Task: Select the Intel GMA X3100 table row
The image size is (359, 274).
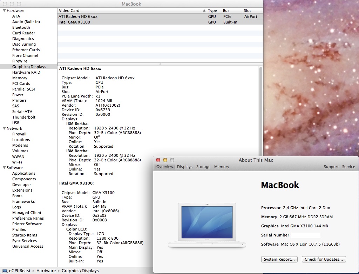Action: (160, 22)
